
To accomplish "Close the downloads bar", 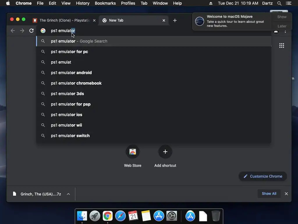I will click(x=286, y=194).
